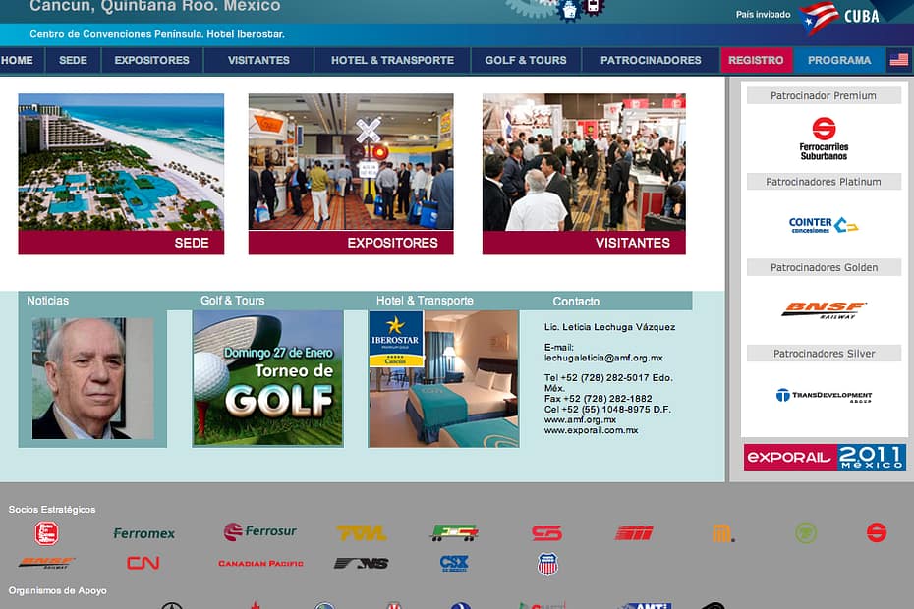Open the EXPOSITORES exhibition hall image
The width and height of the screenshot is (914, 609).
click(x=351, y=162)
